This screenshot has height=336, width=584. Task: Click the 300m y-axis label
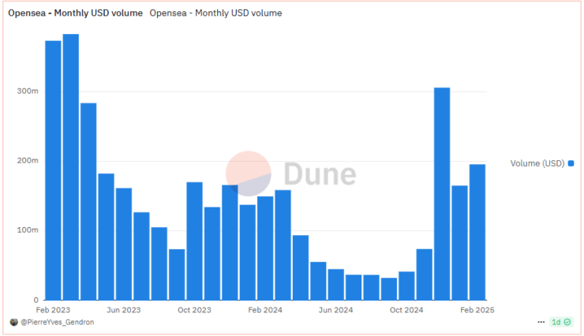pos(27,91)
